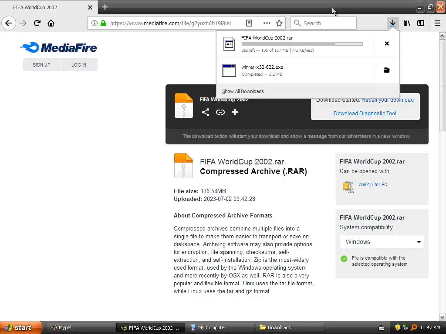Image resolution: width=446 pixels, height=334 pixels.
Task: Click the security shield tray icon
Action: tap(398, 327)
